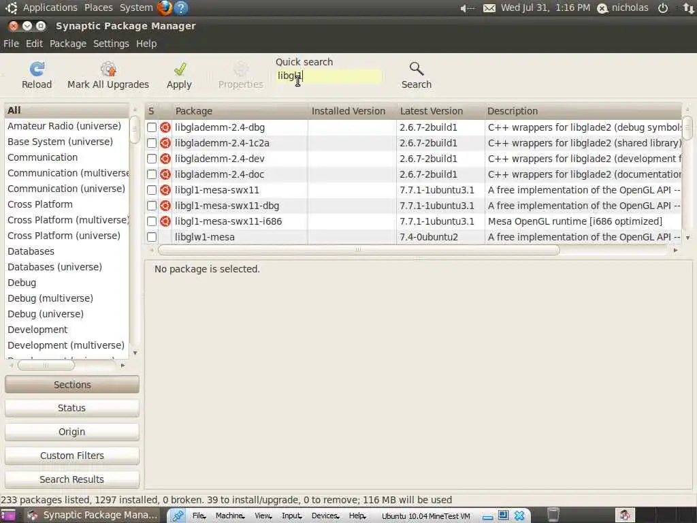This screenshot has height=523, width=697.
Task: Open the System menu in top panel
Action: (x=136, y=7)
